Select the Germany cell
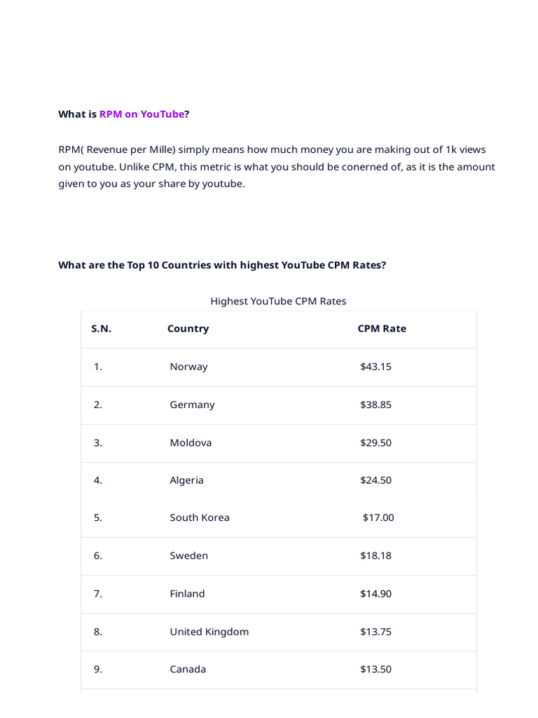 pos(192,405)
